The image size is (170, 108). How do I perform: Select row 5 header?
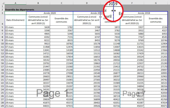[x=2, y=27]
